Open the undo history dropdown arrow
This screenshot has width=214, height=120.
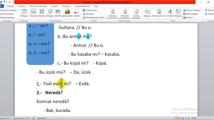[x=6, y=2]
